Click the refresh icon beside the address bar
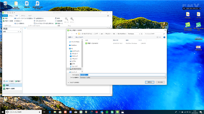Viewport: 204px width, 114px height. 142,34
